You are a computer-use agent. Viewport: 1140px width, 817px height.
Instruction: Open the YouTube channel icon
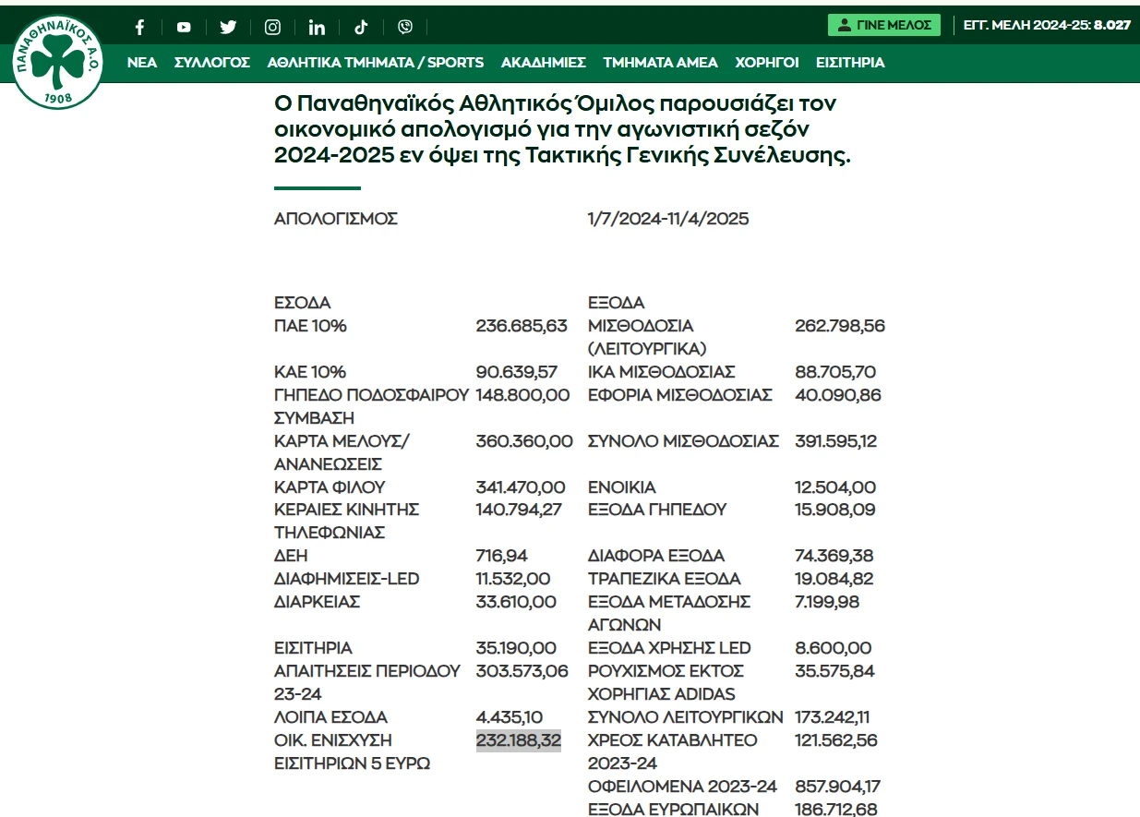click(184, 27)
